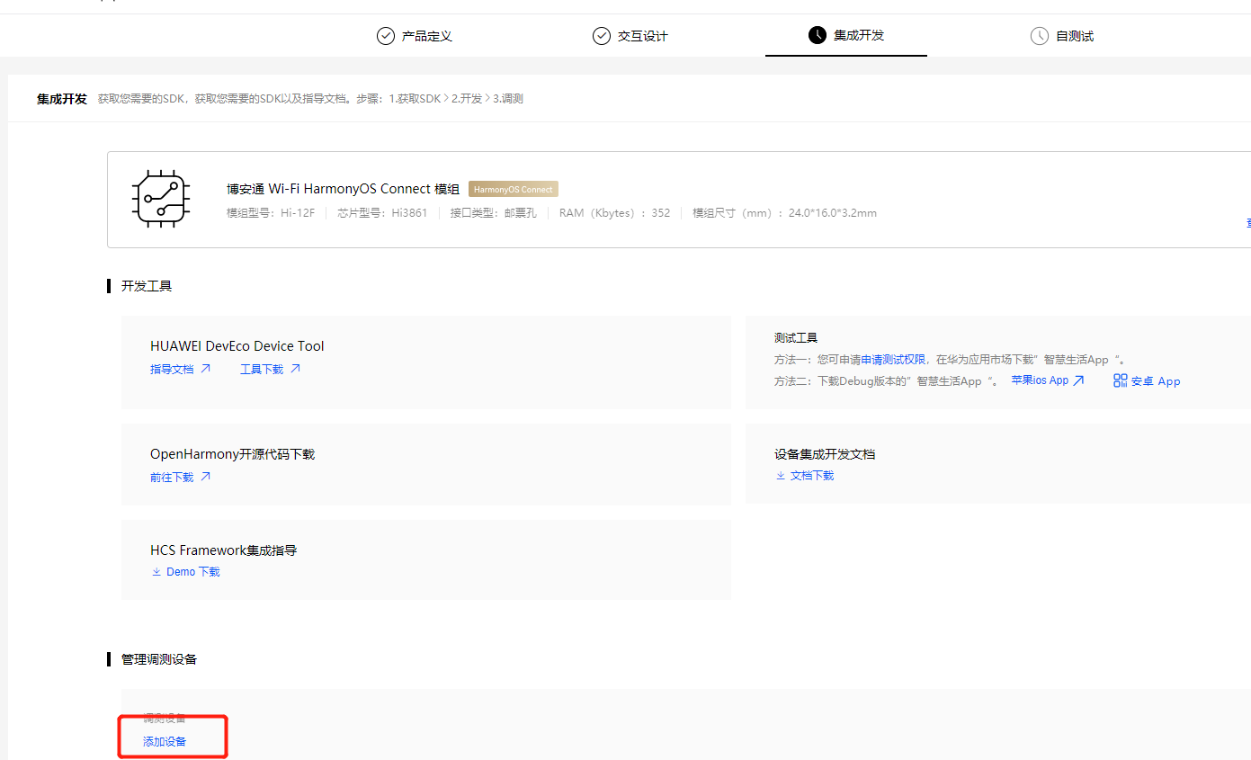Click the 测试工具 heading

tap(796, 338)
